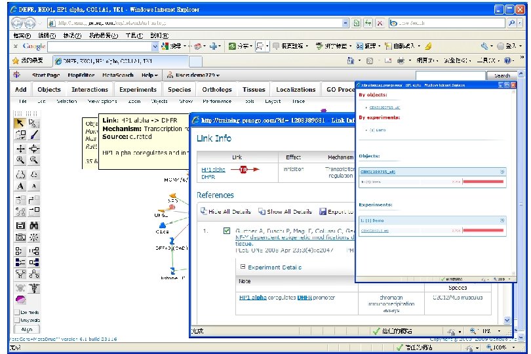Screen dimensions: 531x354
Task: Click the MetaSearch menu item
Action: click(118, 75)
